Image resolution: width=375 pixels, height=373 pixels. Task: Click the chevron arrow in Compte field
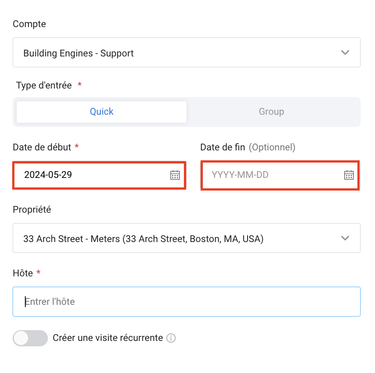345,53
